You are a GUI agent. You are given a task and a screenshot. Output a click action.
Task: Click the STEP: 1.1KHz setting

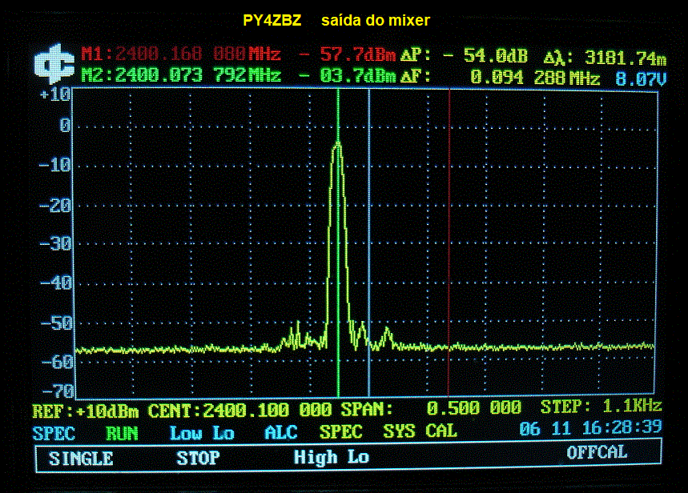(601, 406)
